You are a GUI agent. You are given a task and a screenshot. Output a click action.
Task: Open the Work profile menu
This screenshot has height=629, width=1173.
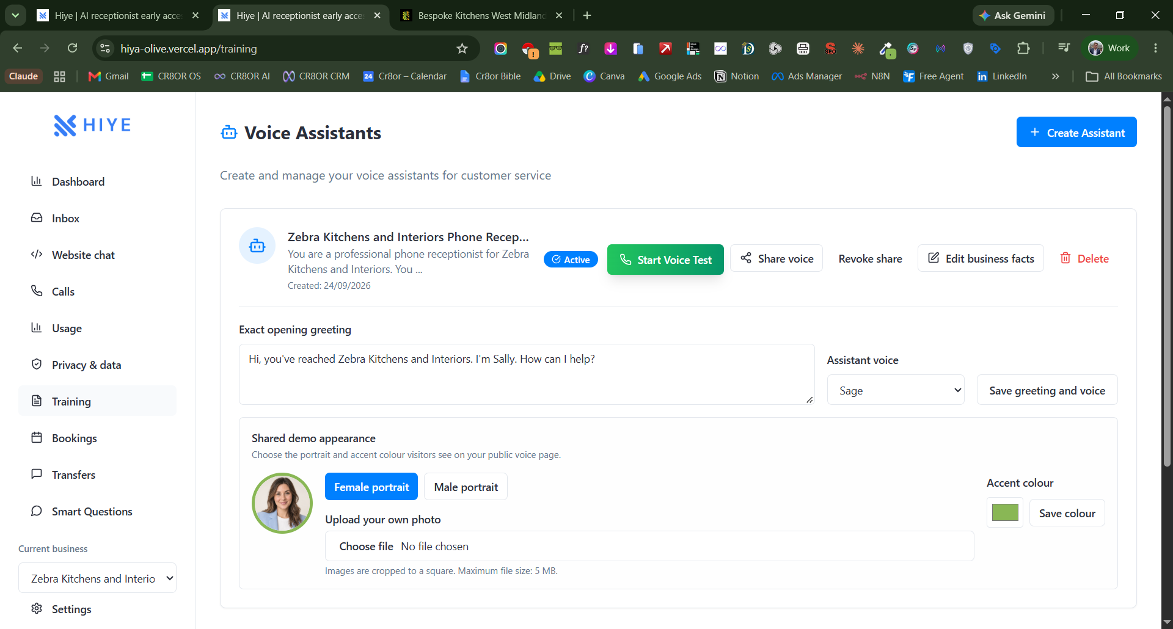coord(1109,48)
